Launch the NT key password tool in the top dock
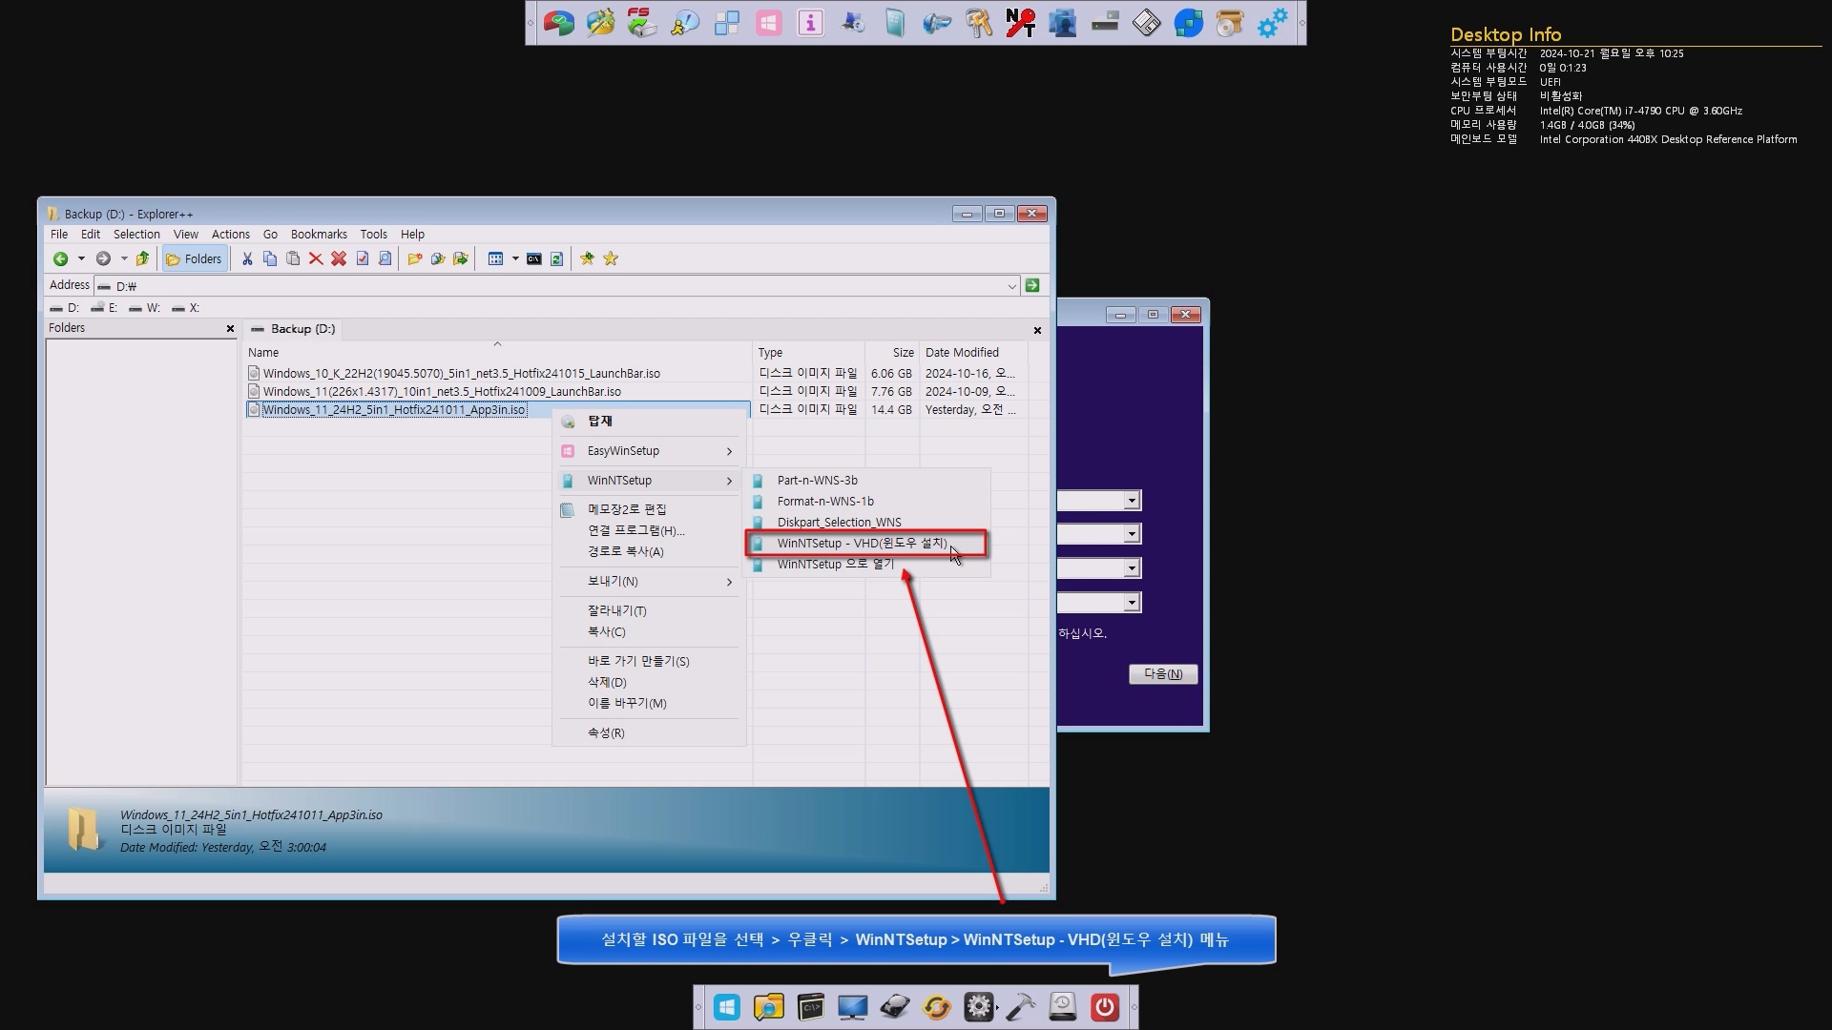Viewport: 1832px width, 1030px height. pos(1020,23)
